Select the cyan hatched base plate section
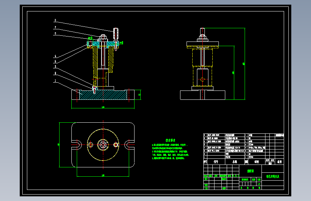The width and height of the screenshot is (311, 201). point(103,95)
